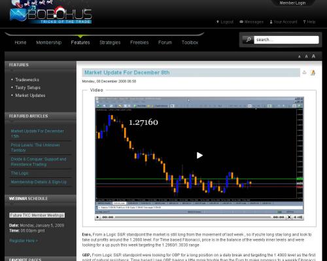The width and height of the screenshot is (327, 261).
Task: Toggle fullscreen on the video player
Action: [x=289, y=217]
